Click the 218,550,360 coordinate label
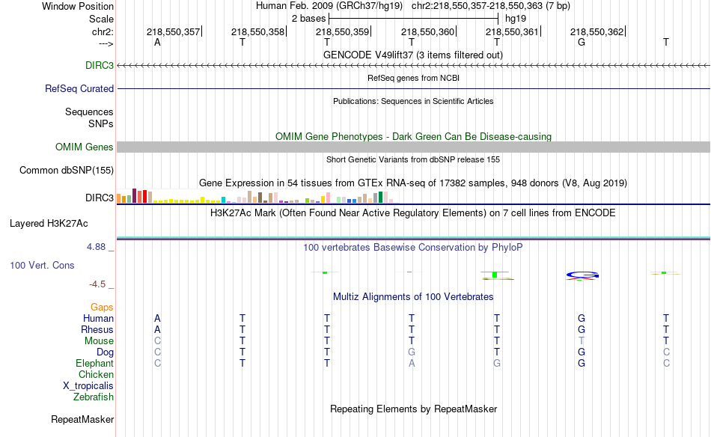This screenshot has width=711, height=437. pos(427,31)
